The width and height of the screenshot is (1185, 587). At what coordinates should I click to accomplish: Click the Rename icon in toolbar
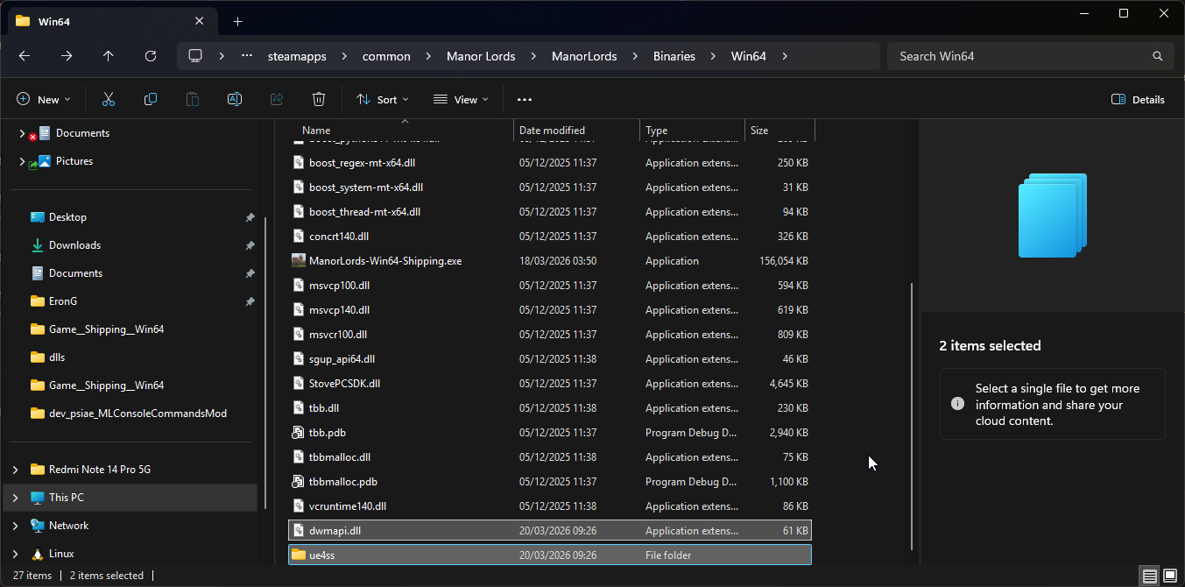(235, 100)
